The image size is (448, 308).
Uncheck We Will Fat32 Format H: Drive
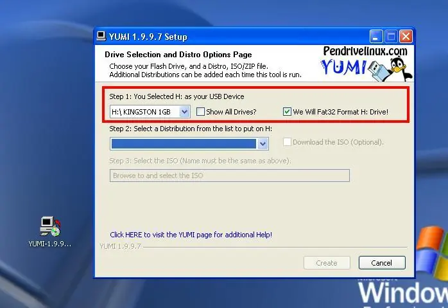click(x=287, y=112)
